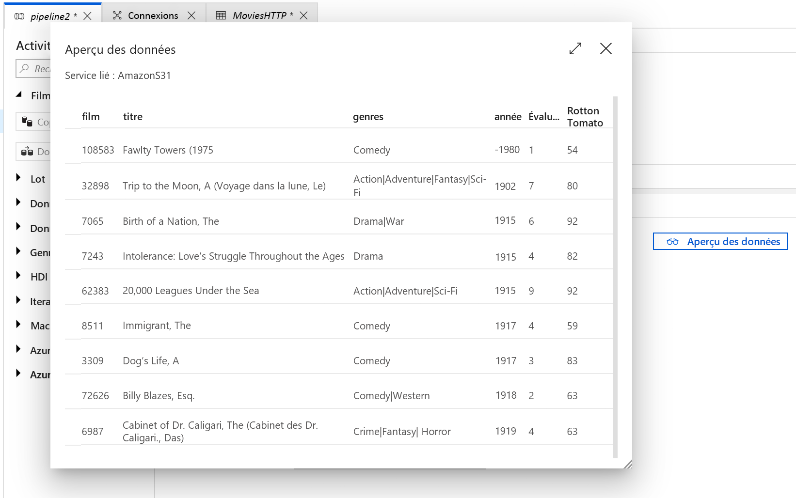This screenshot has height=498, width=796.
Task: Expand the second Azur activities group
Action: click(18, 373)
